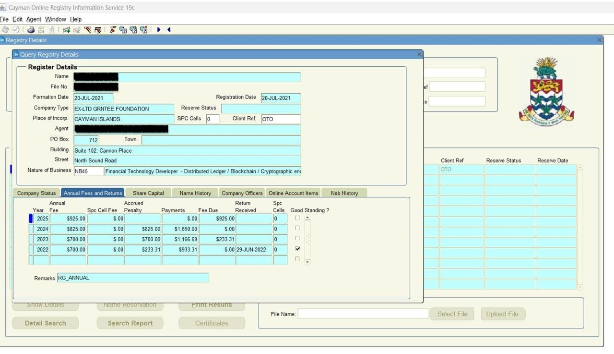The width and height of the screenshot is (614, 354).
Task: Click the empty Reserve Status field in Register Details
Action: (x=261, y=109)
